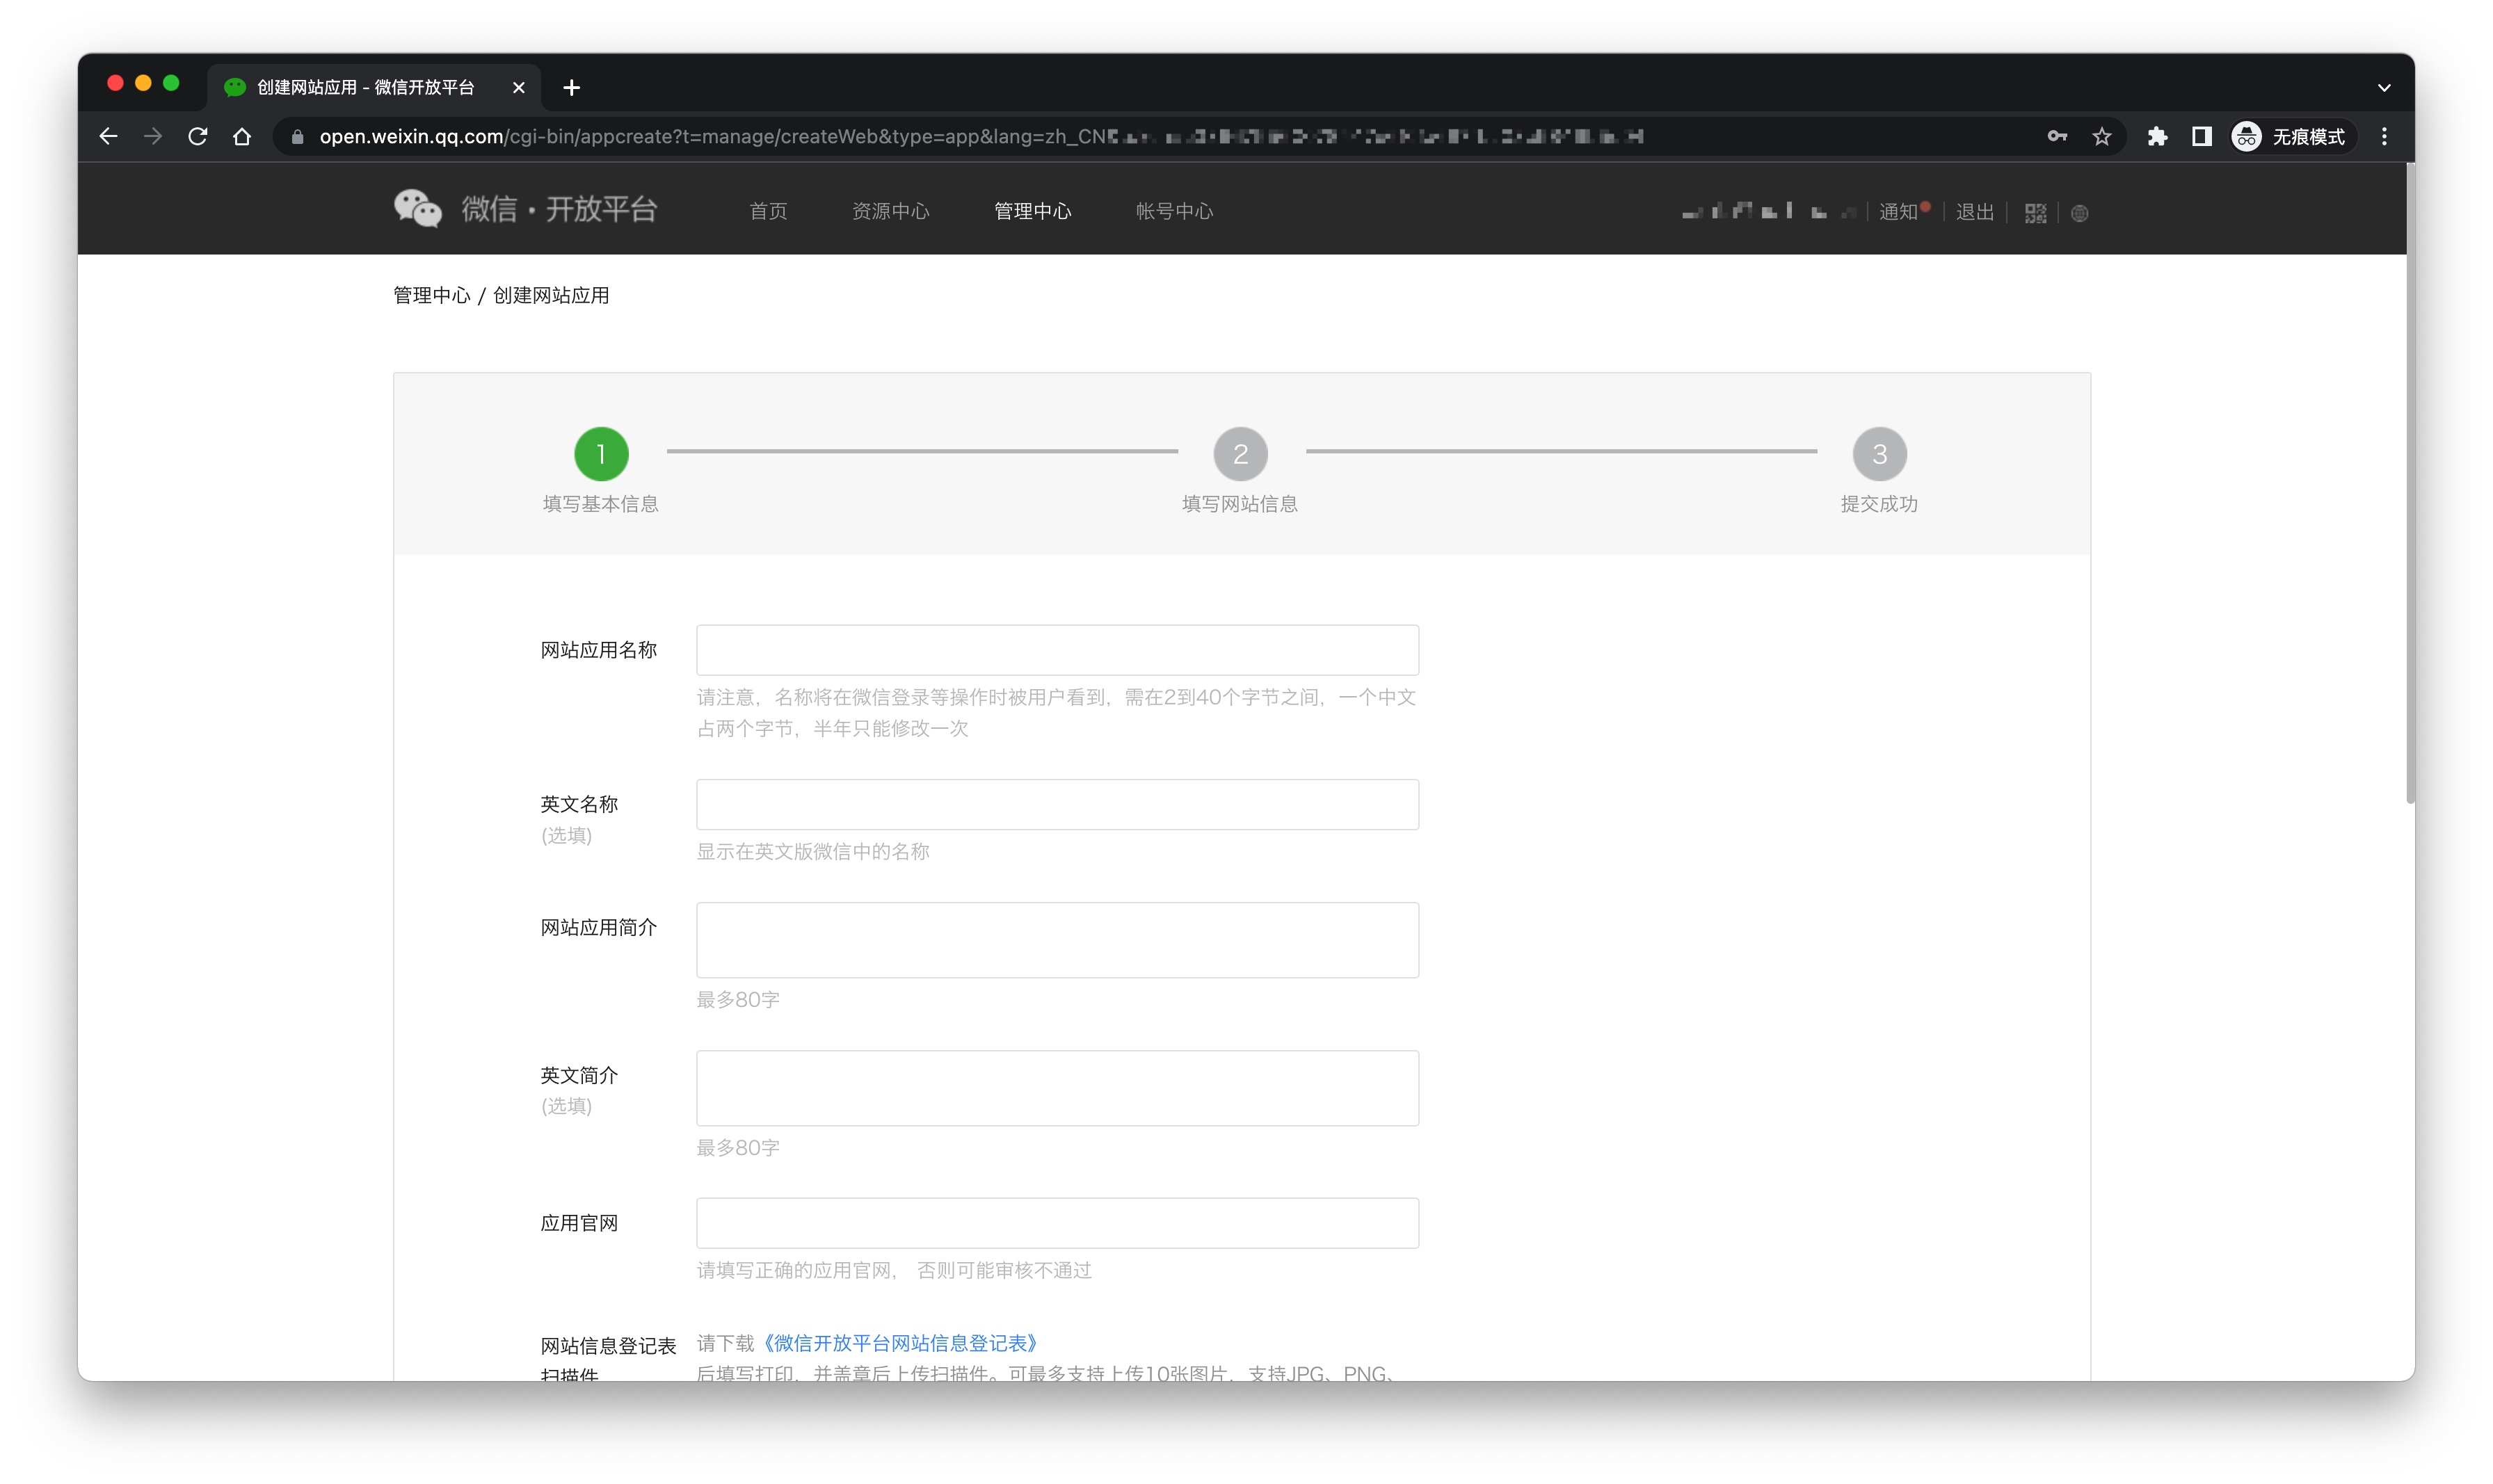
Task: Click the home button in browser toolbar
Action: [242, 137]
